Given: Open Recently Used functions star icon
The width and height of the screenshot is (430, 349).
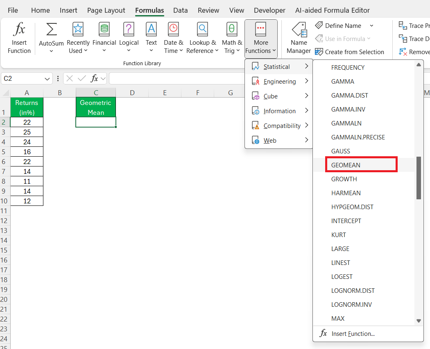Looking at the screenshot, I should point(78,29).
